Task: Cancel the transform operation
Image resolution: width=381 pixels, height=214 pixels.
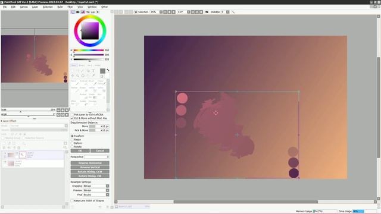Action: [x=100, y=150]
